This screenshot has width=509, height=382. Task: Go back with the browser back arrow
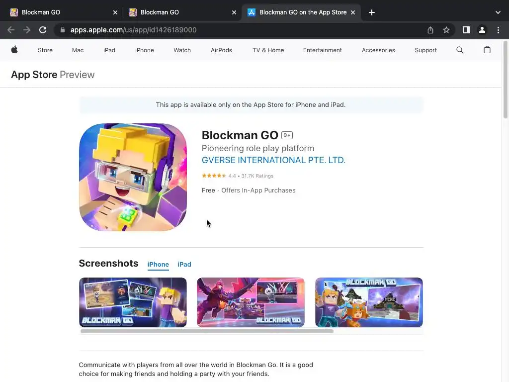(x=11, y=30)
